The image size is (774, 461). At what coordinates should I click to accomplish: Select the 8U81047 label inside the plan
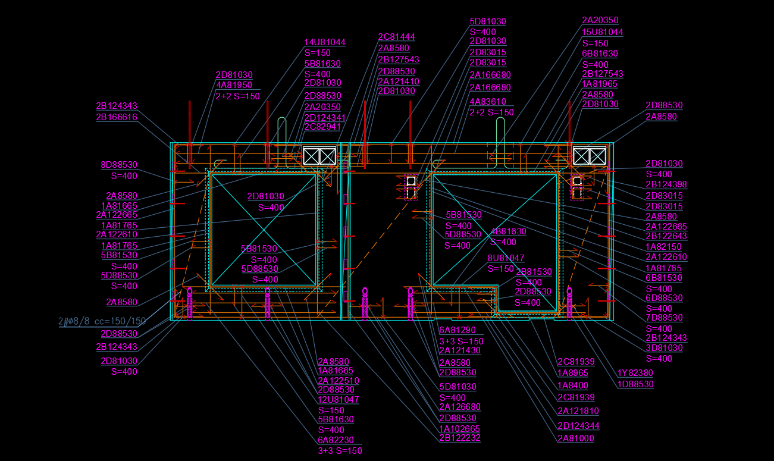[506, 258]
